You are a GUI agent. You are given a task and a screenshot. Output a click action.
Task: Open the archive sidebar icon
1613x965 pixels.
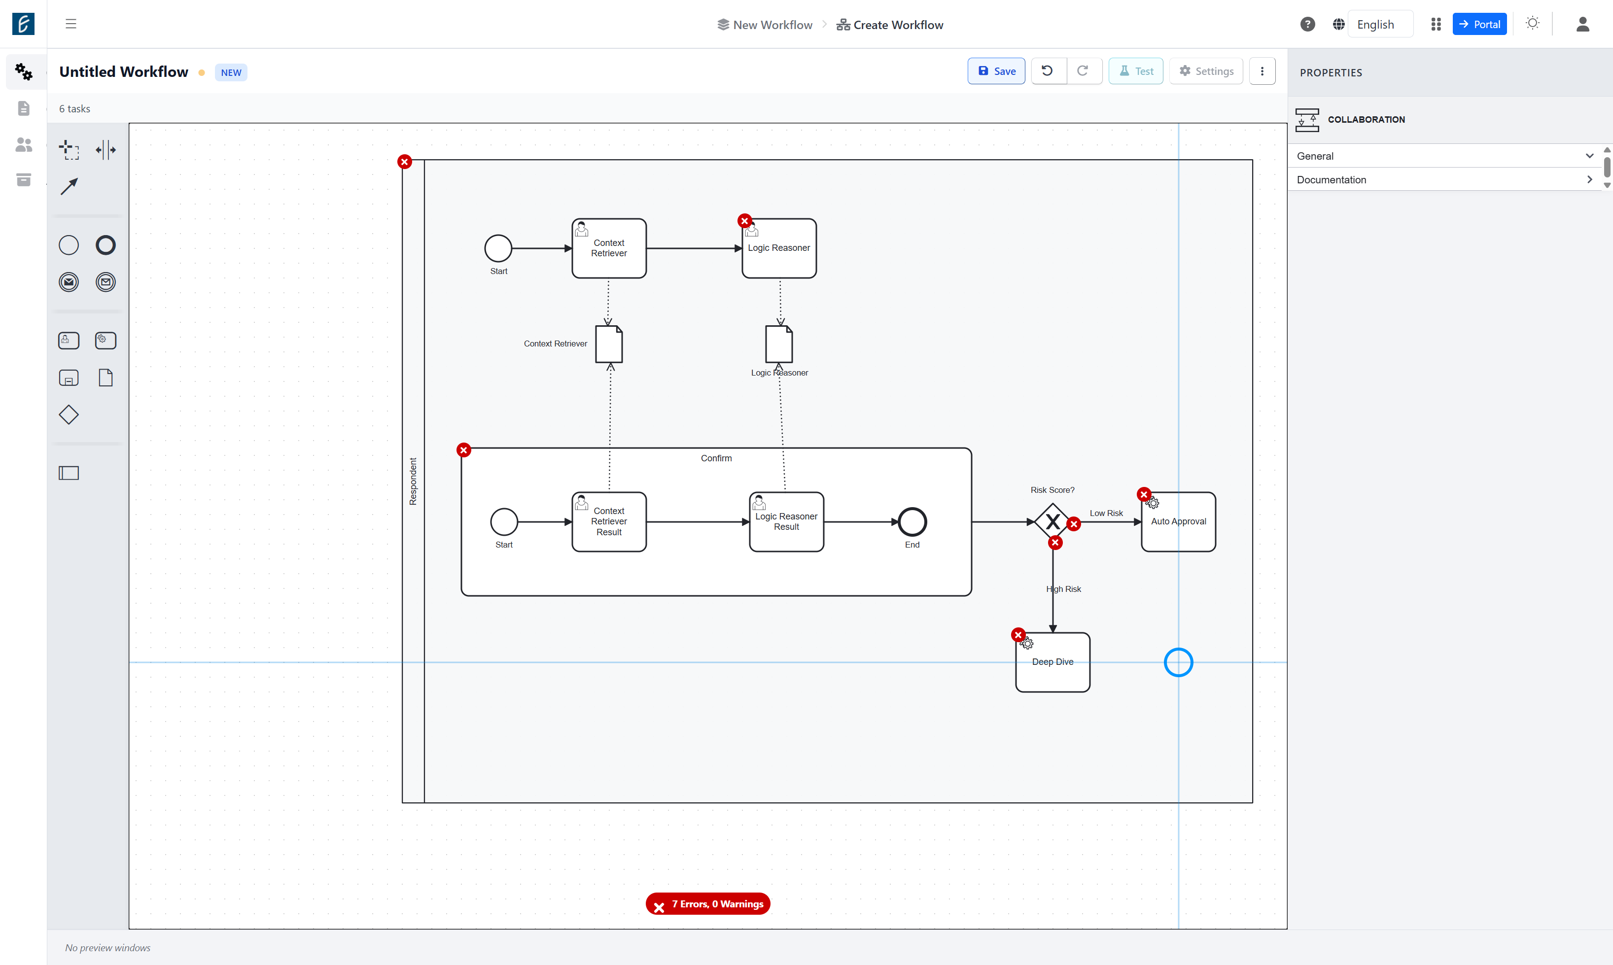tap(23, 179)
